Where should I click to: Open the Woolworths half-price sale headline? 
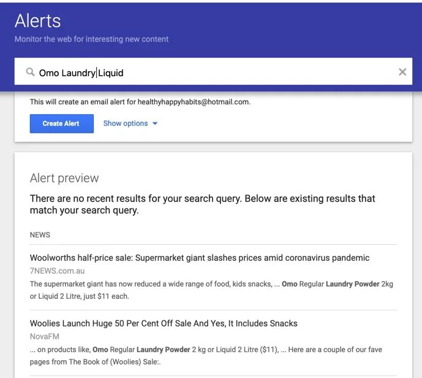[x=200, y=258]
